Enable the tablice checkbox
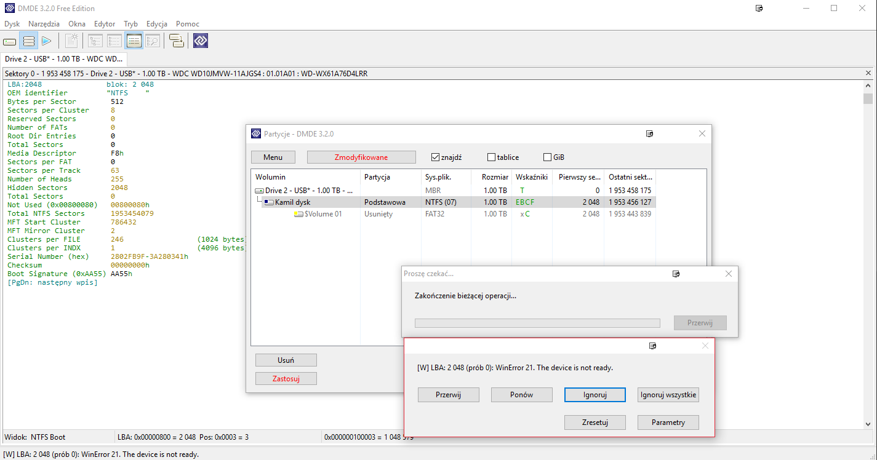This screenshot has height=460, width=877. 491,157
